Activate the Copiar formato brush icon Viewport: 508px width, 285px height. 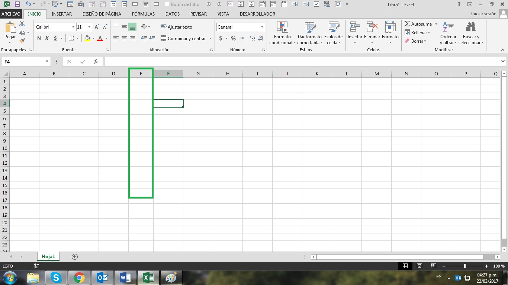(x=21, y=41)
